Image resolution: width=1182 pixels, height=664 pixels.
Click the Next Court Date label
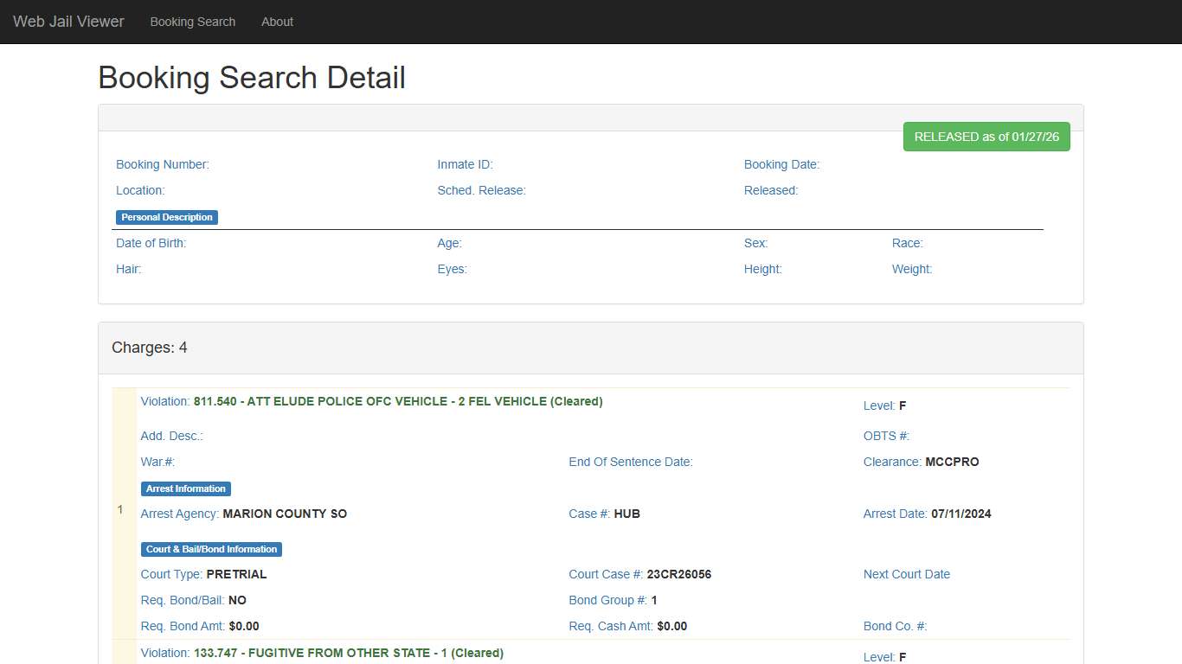tap(906, 574)
